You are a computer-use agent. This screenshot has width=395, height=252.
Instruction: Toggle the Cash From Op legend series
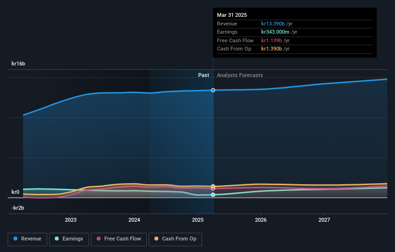[x=175, y=239]
